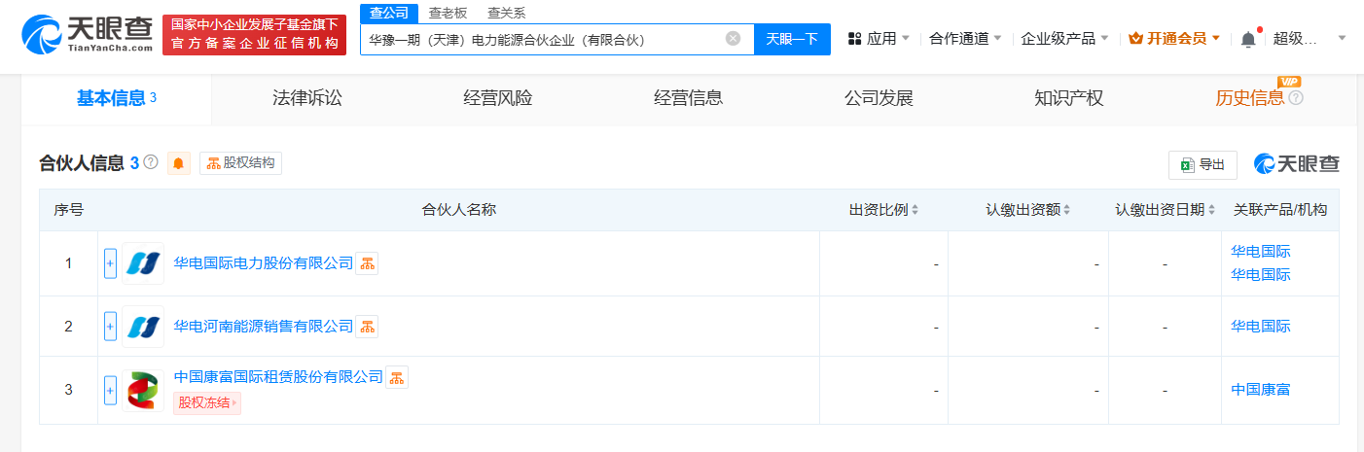Viewport: 1364px width, 452px height.
Task: Click the 导出 export button
Action: [1202, 164]
